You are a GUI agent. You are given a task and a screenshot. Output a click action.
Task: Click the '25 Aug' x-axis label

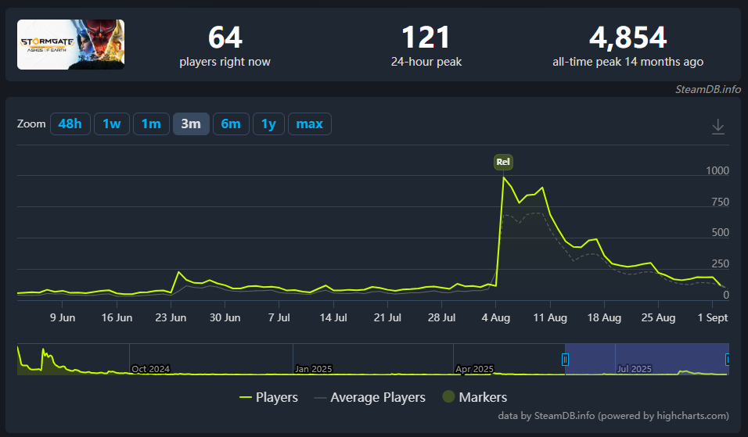[658, 317]
